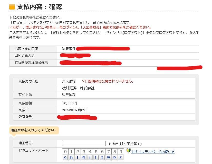
Task: Click the first instruction line 下記の支払内容をご確認ください。
Action: pyautogui.click(x=35, y=17)
